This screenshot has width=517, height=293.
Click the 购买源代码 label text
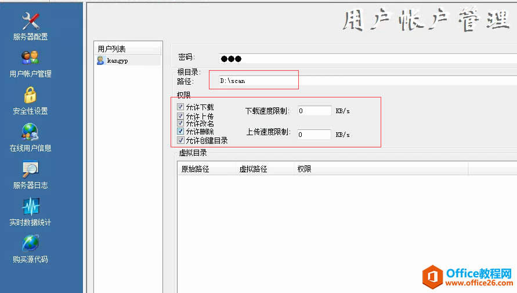tap(30, 259)
